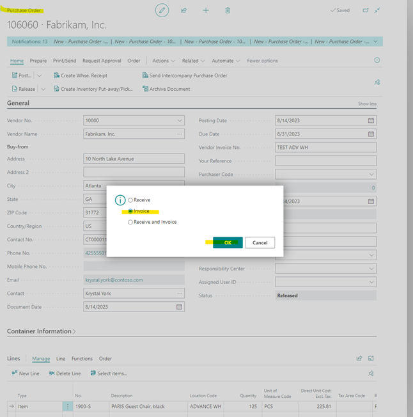Click Cancel in the dialog
413x417 pixels.
pos(260,242)
